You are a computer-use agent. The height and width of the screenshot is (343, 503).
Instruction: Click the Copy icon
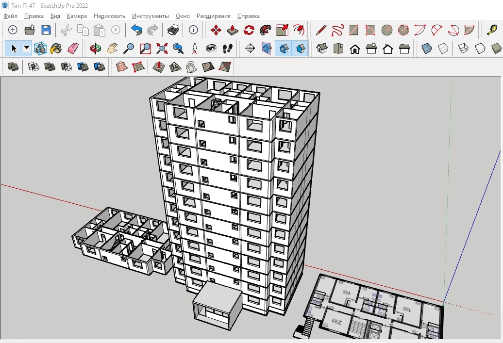pos(83,30)
